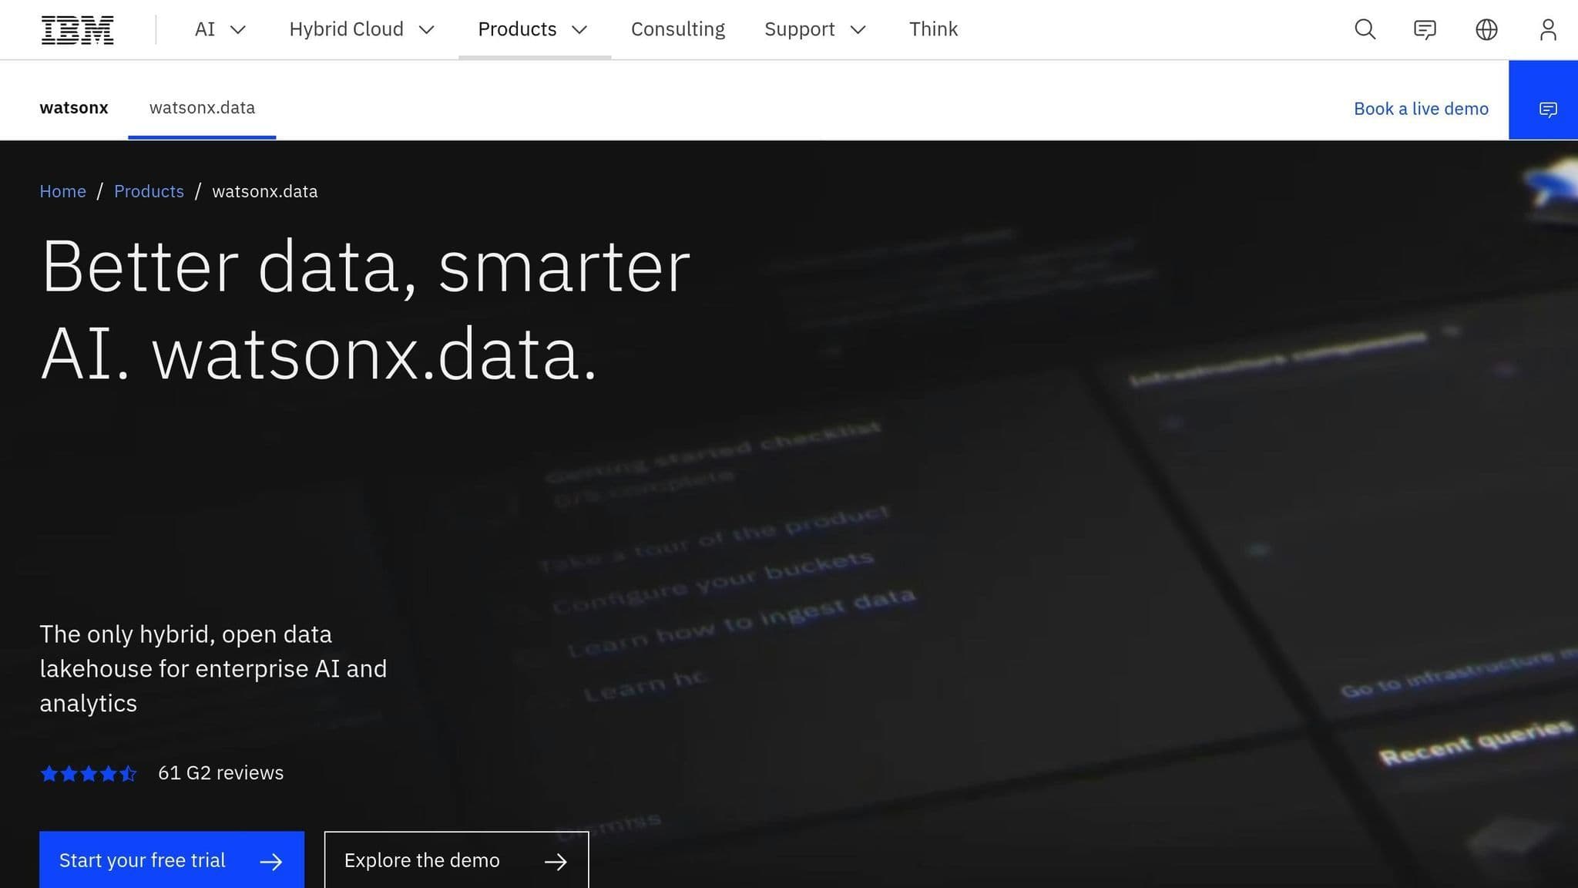Image resolution: width=1578 pixels, height=888 pixels.
Task: Expand the Products menu
Action: click(534, 29)
